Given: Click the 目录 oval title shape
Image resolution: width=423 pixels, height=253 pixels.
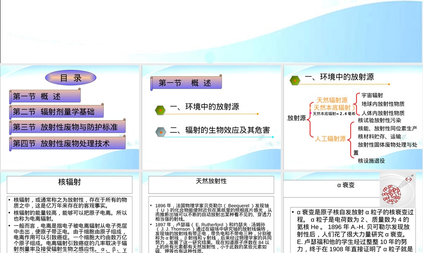Looking at the screenshot, I should tap(71, 78).
